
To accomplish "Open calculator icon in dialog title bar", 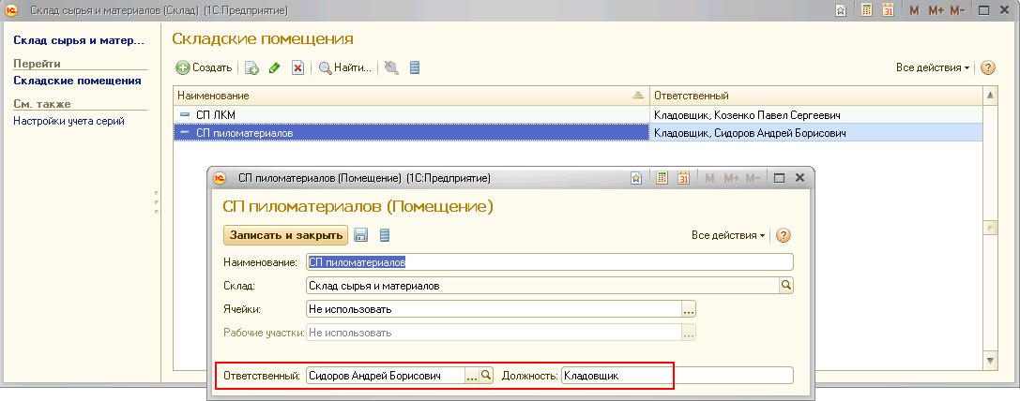I will coord(662,178).
